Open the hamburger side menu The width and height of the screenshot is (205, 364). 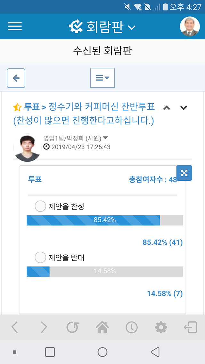(15, 26)
